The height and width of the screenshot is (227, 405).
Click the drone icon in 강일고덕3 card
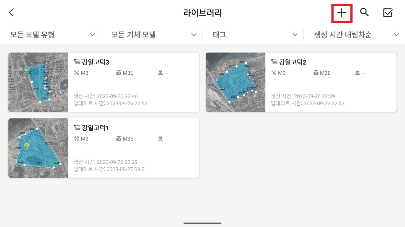tap(76, 73)
